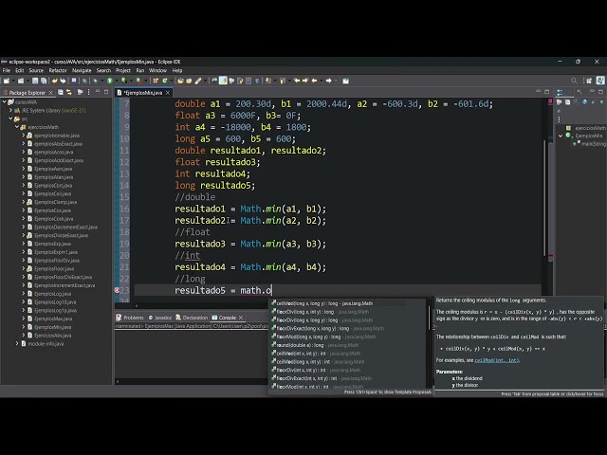Click the editor vertical scrollbar
This screenshot has height=455, width=607.
coord(544,197)
